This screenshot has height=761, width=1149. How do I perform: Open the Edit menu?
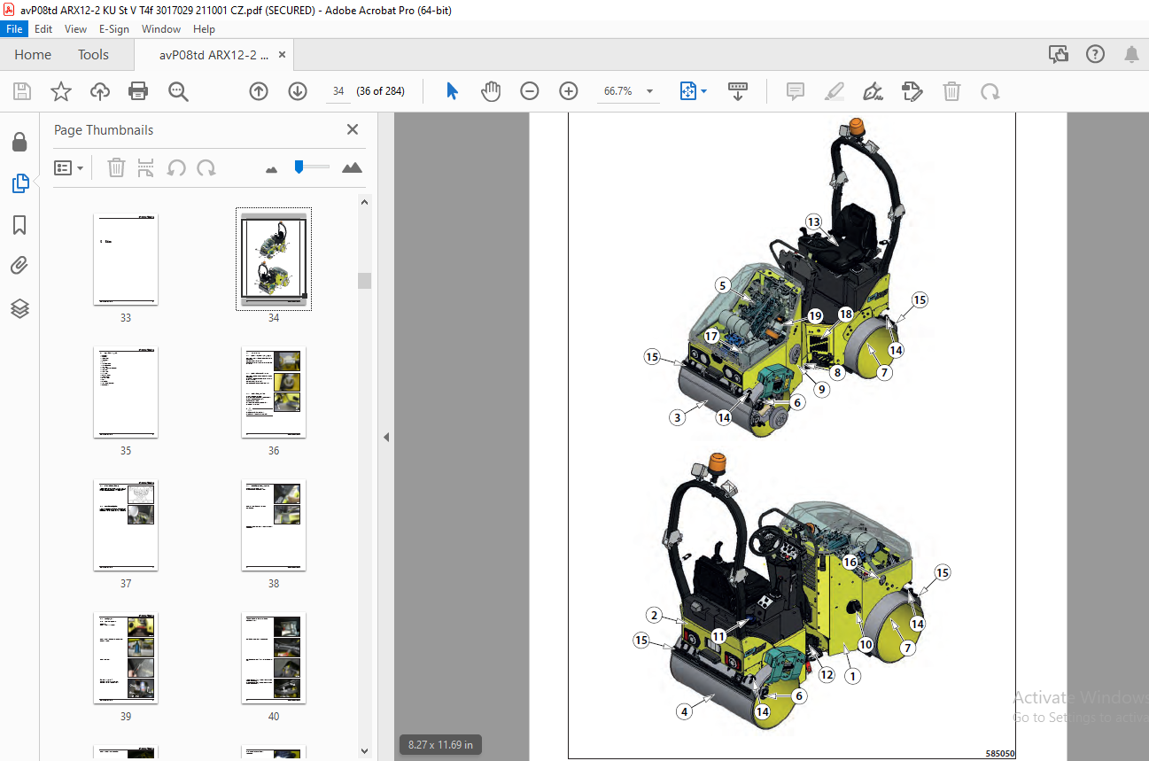click(x=43, y=29)
